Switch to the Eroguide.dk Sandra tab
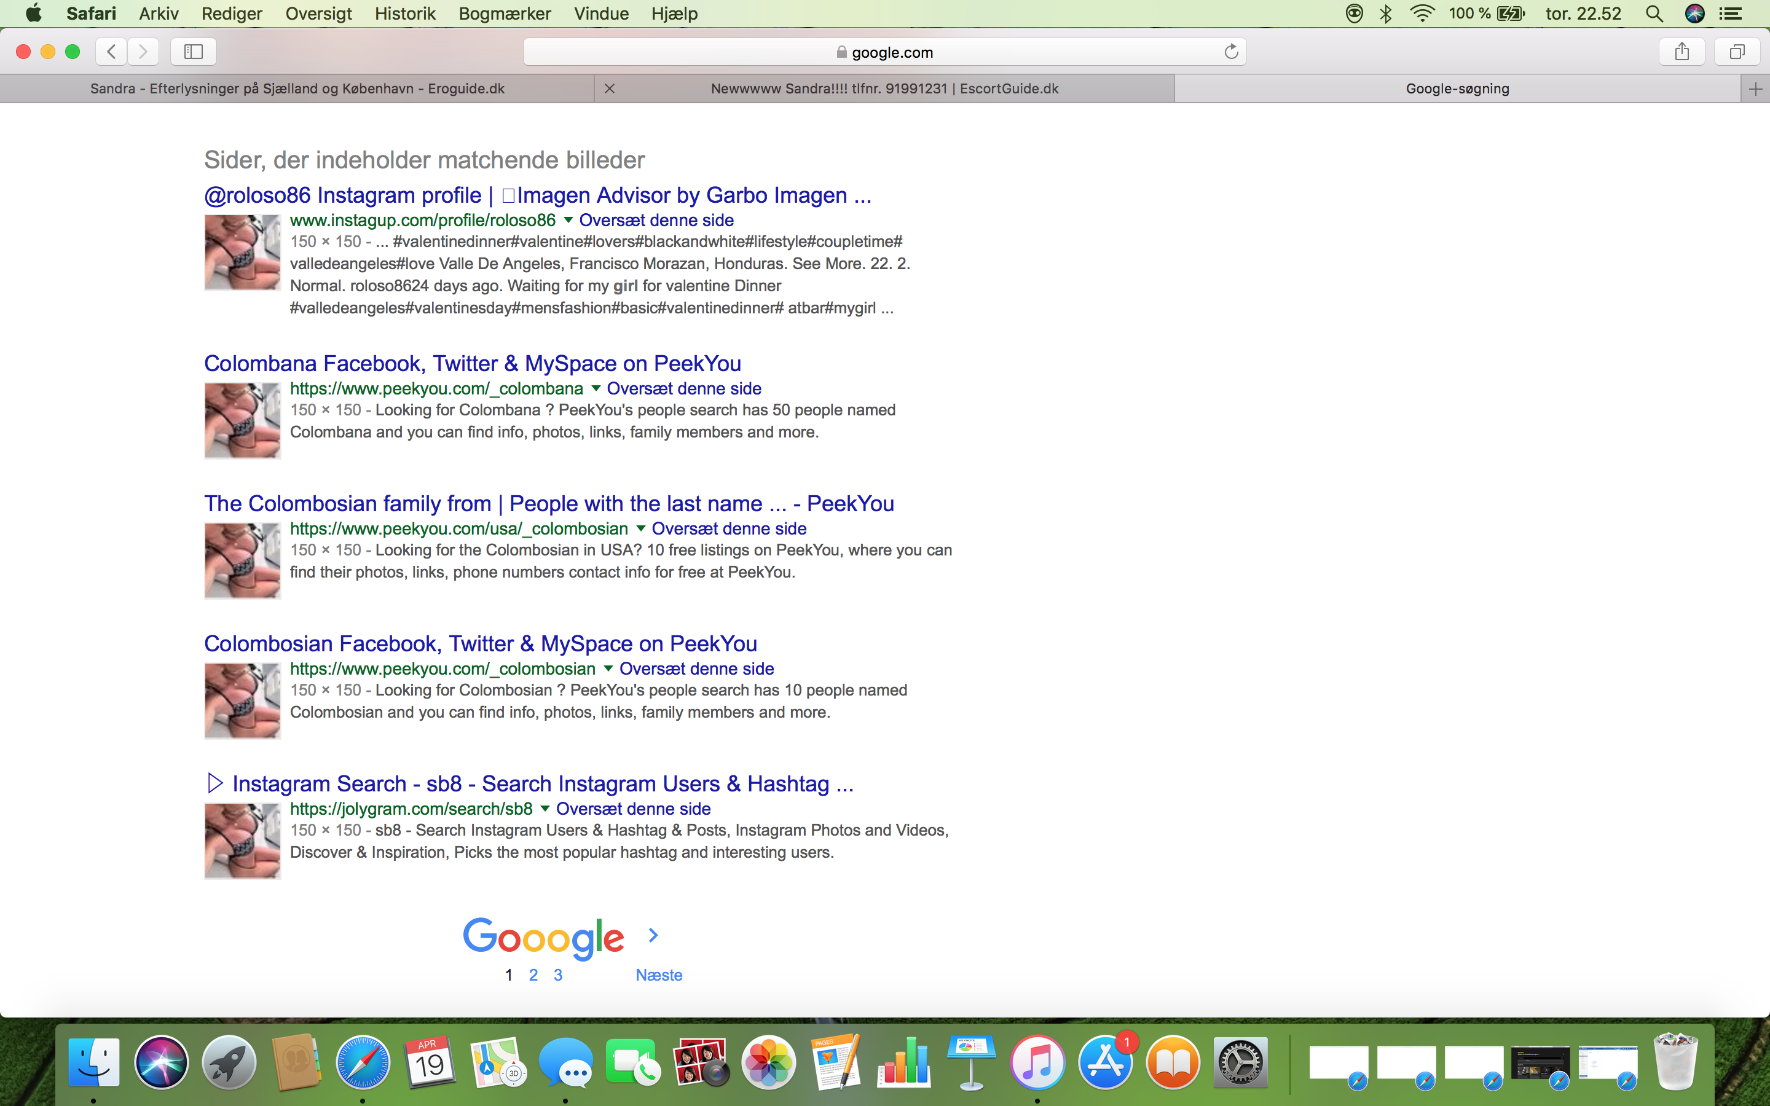1770x1106 pixels. tap(297, 88)
